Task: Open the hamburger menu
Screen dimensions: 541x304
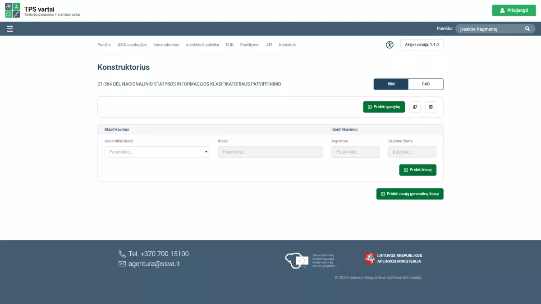Action: [x=10, y=28]
